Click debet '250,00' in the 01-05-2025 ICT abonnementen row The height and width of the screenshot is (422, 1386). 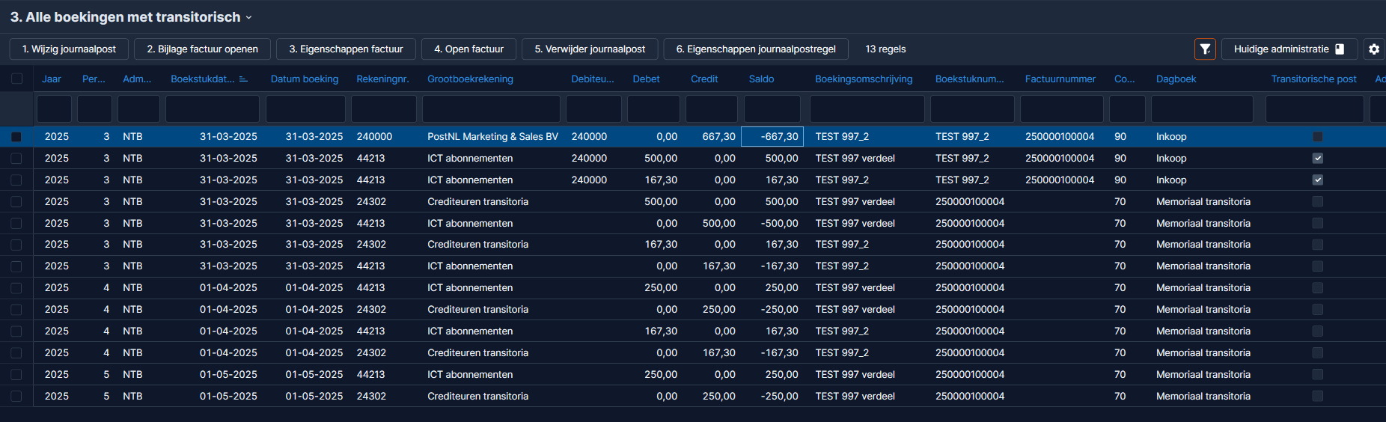661,375
